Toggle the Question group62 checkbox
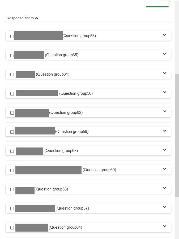The width and height of the screenshot is (179, 239). click(12, 113)
